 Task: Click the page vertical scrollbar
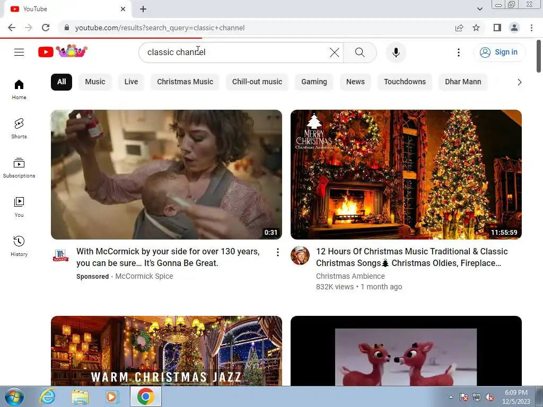tap(539, 56)
